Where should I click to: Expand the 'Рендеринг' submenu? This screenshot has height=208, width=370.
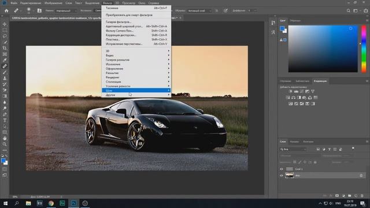pyautogui.click(x=136, y=77)
